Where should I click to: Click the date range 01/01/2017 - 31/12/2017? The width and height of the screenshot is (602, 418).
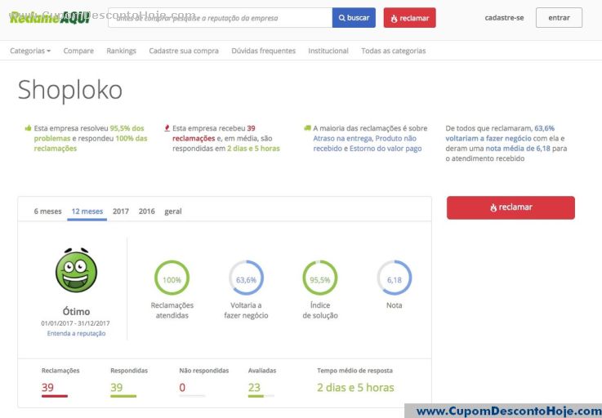[x=76, y=323]
